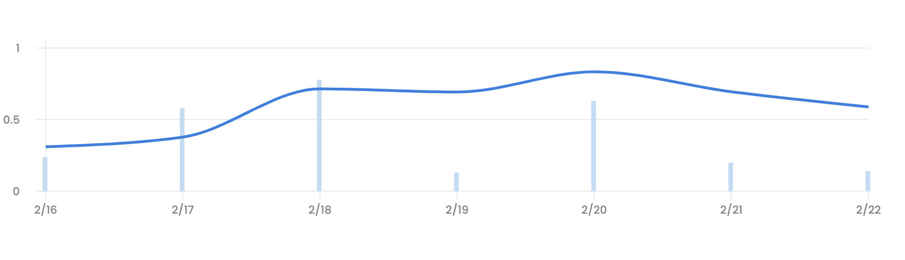Select the 2/19 axis label

(457, 210)
